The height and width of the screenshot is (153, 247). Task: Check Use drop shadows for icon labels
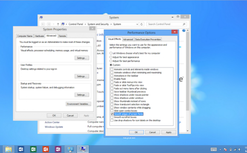tap(112, 120)
